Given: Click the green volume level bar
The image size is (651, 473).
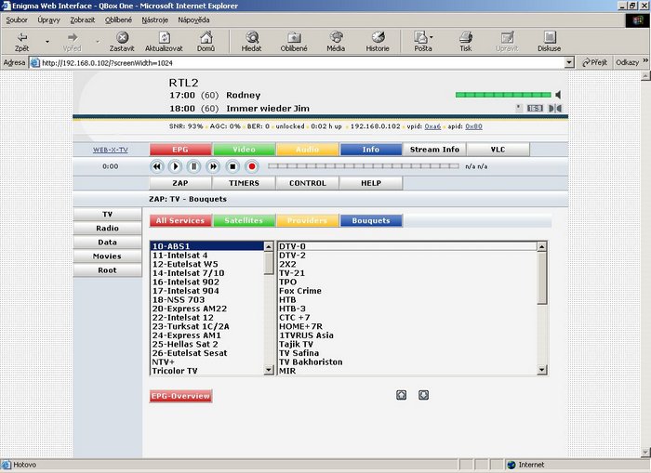Looking at the screenshot, I should click(503, 95).
